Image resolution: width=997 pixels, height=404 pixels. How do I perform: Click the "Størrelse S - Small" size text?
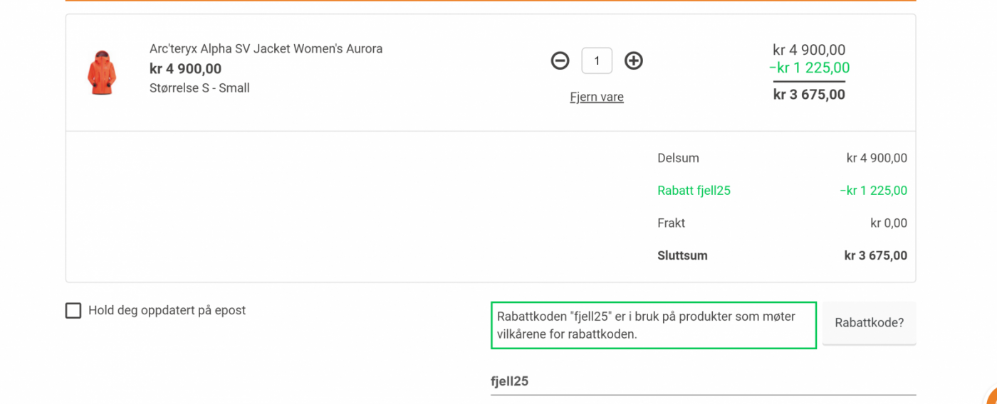pos(199,88)
